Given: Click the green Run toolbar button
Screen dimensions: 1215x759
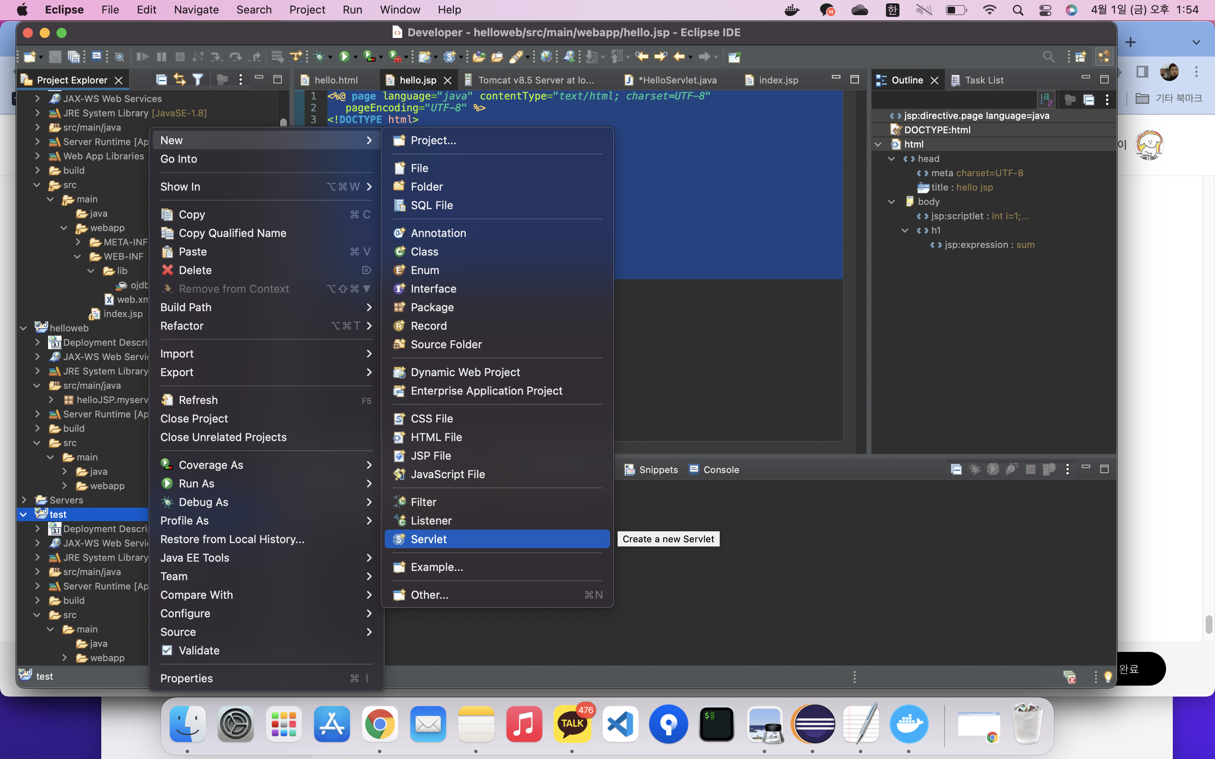Looking at the screenshot, I should point(344,57).
